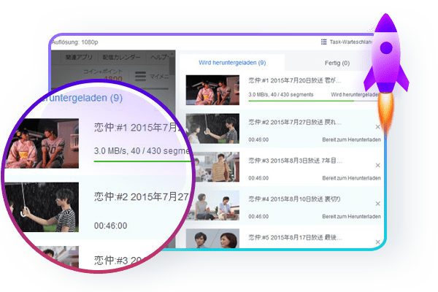The image size is (438, 292).
Task: Click the episode #3 thumbnail in list
Action: click(x=217, y=167)
